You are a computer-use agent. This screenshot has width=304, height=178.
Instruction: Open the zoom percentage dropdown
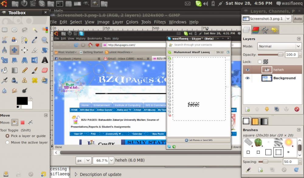point(111,160)
